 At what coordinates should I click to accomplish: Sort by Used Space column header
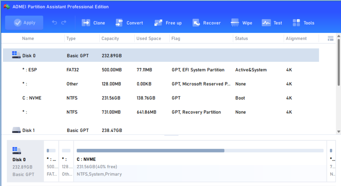coord(149,39)
